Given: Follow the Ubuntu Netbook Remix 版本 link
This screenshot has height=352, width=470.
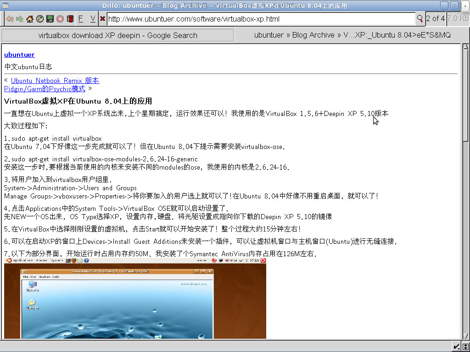Looking at the screenshot, I should [55, 81].
